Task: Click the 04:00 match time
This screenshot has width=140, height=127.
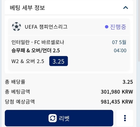Action: coord(120,51)
